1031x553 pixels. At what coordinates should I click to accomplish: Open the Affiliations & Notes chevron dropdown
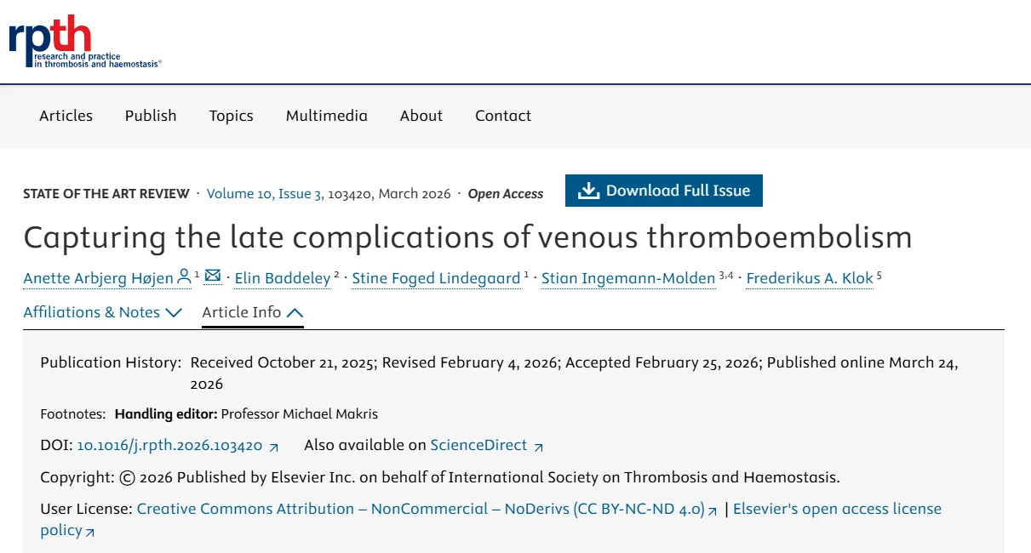(175, 312)
